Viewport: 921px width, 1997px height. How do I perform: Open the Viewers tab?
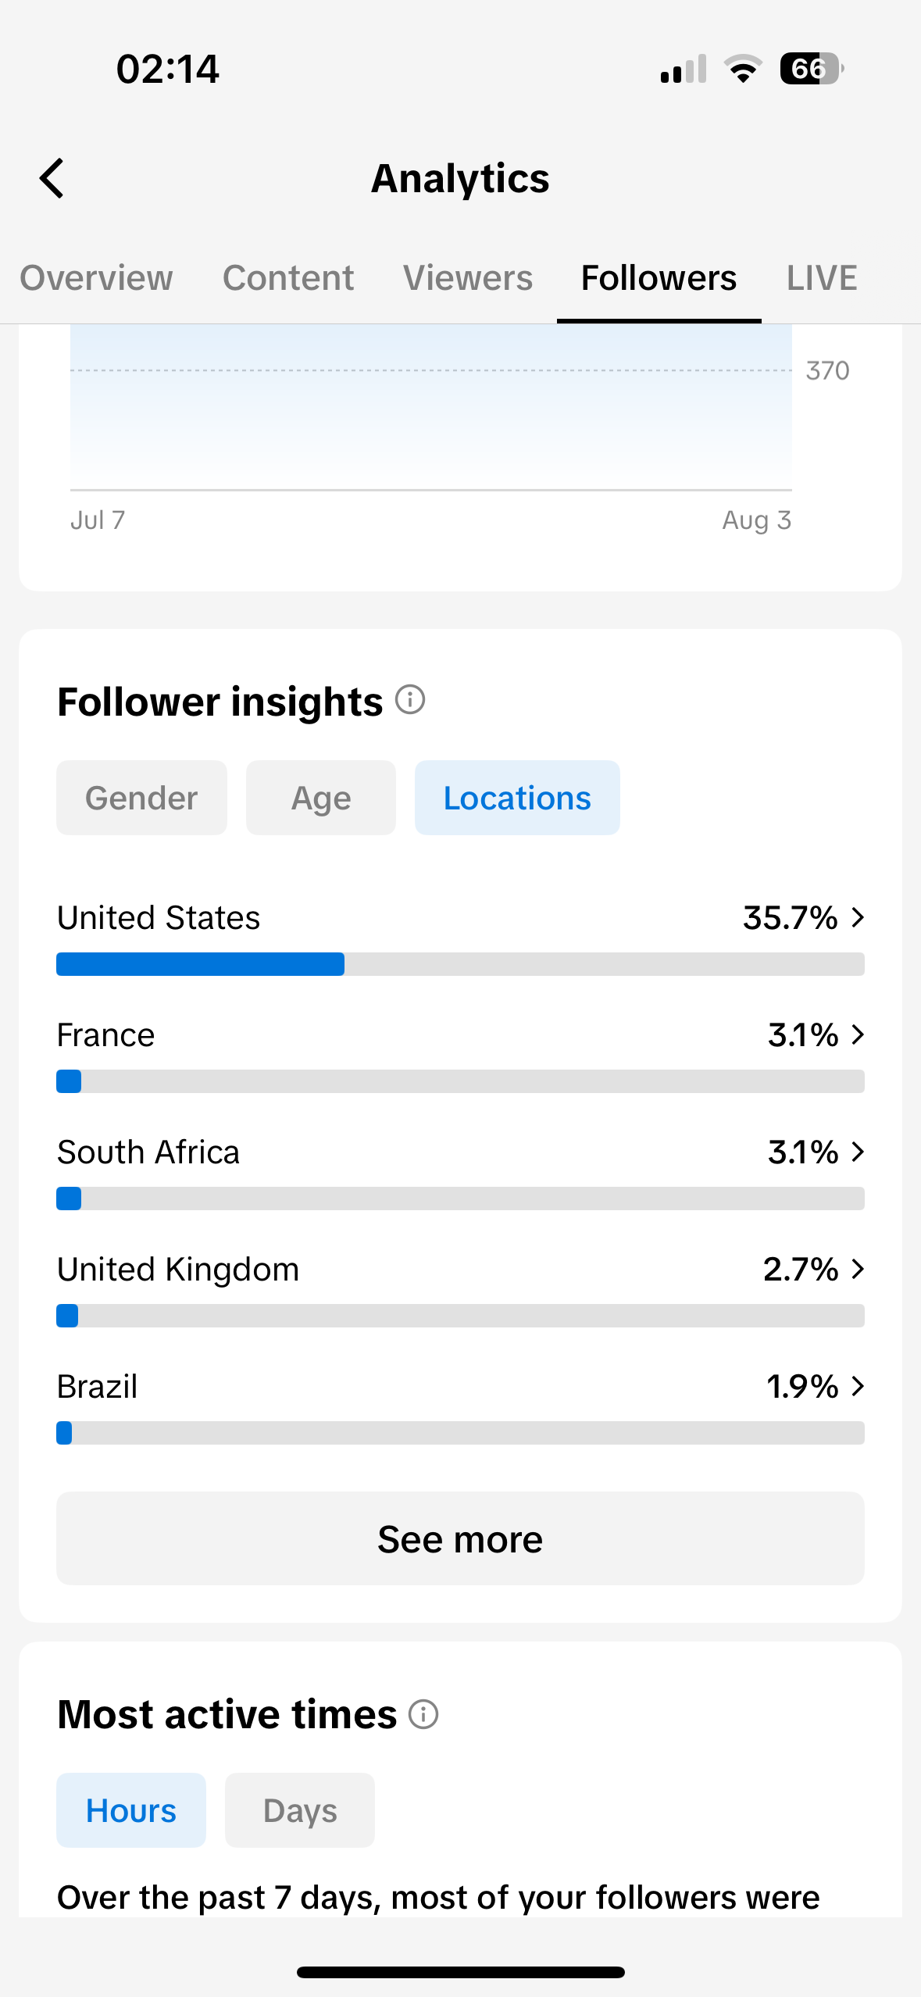[x=468, y=278]
